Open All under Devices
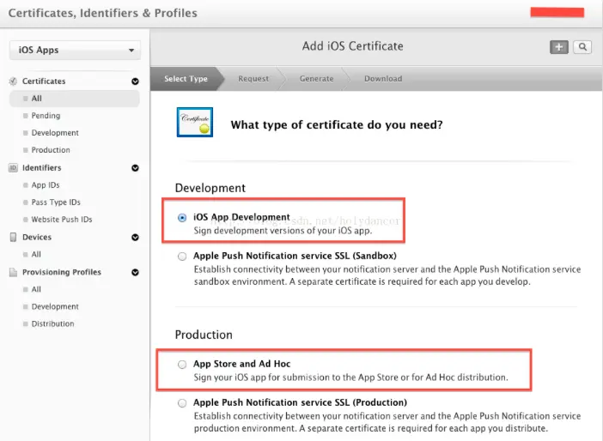 pos(36,254)
